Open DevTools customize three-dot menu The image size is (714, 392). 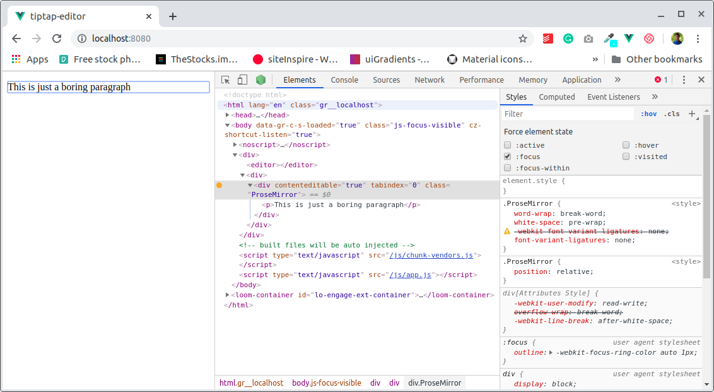tap(684, 80)
